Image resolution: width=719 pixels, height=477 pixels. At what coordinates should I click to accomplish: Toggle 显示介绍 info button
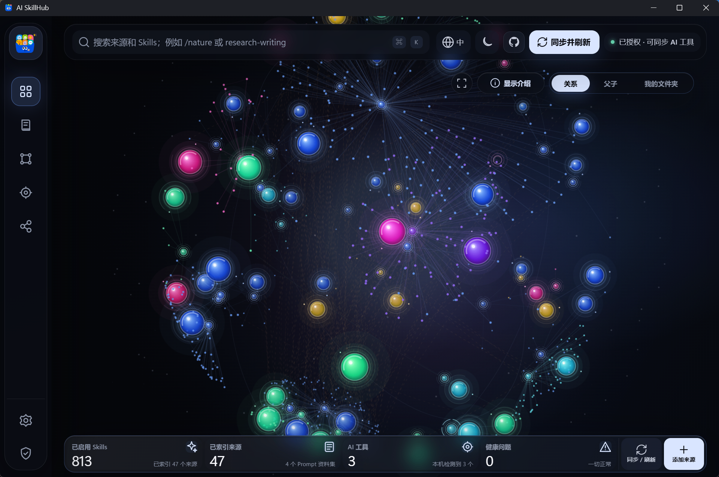pos(510,83)
